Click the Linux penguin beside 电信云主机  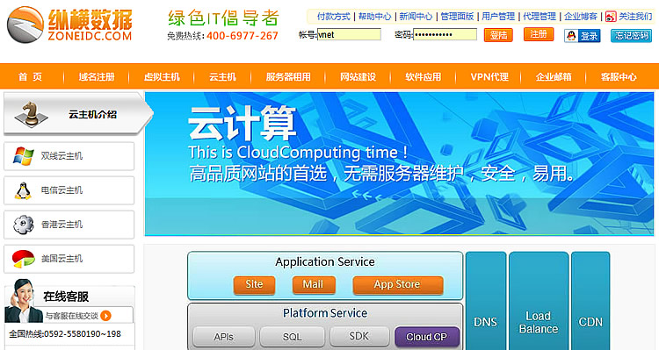point(23,190)
